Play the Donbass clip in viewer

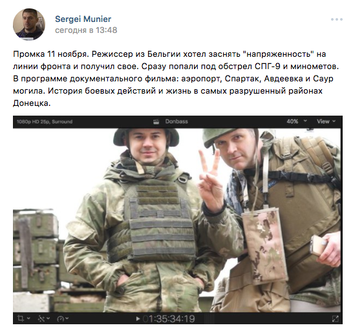(x=138, y=318)
